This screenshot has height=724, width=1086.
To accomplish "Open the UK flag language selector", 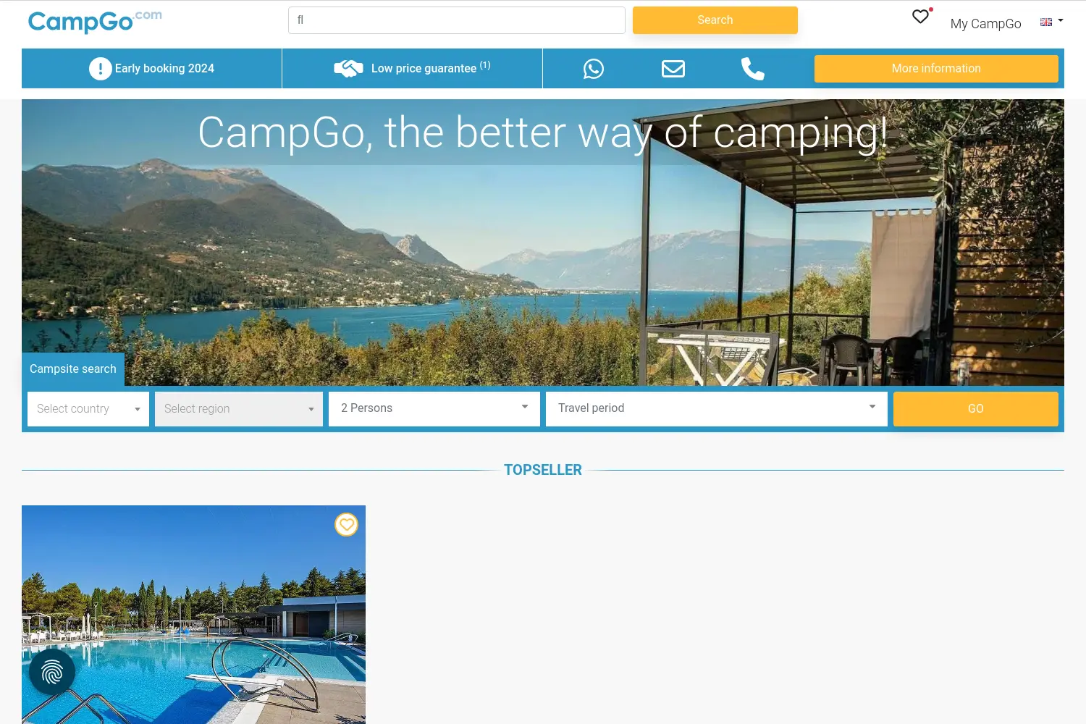I will (1051, 22).
